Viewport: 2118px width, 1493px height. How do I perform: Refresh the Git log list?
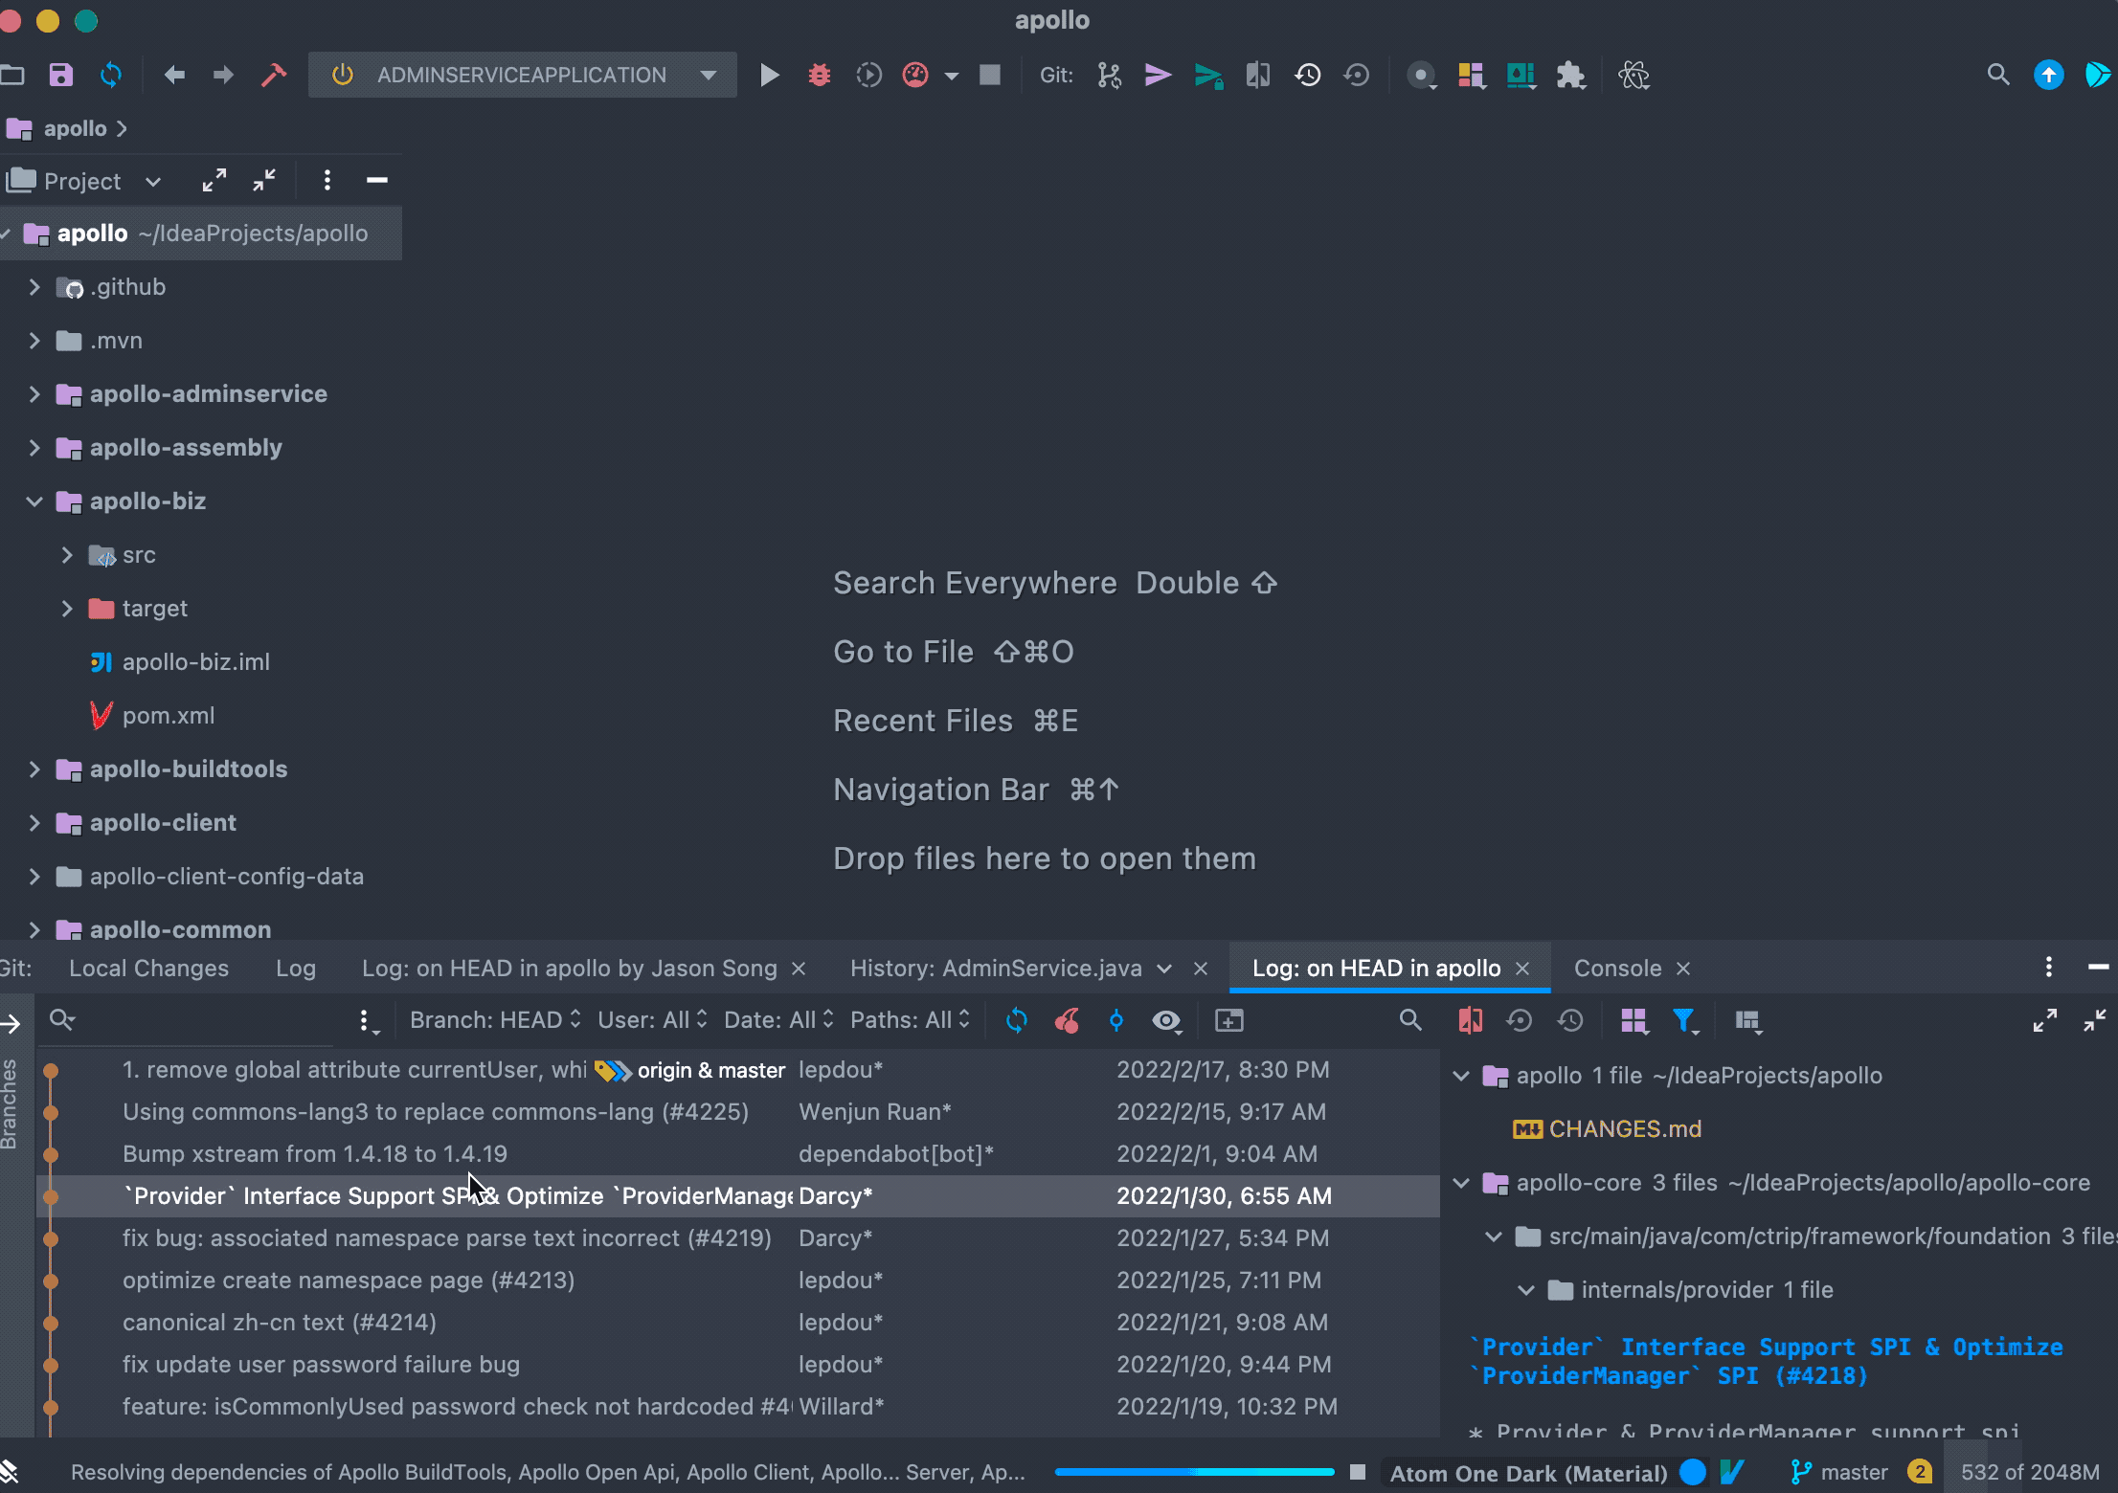[x=1017, y=1020]
